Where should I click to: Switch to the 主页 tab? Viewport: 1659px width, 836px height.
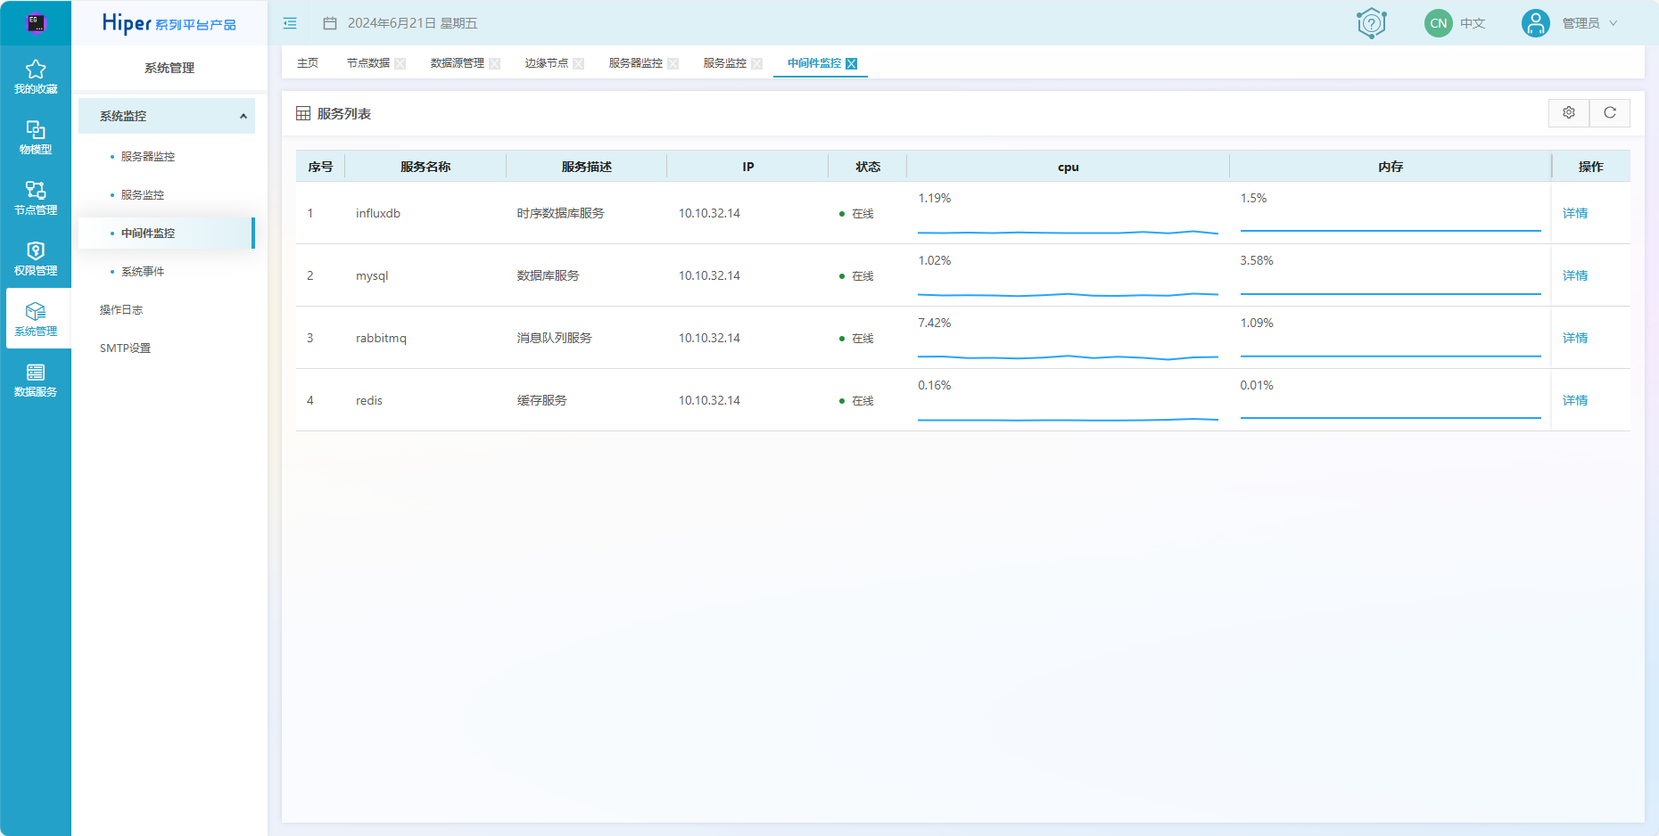(308, 63)
